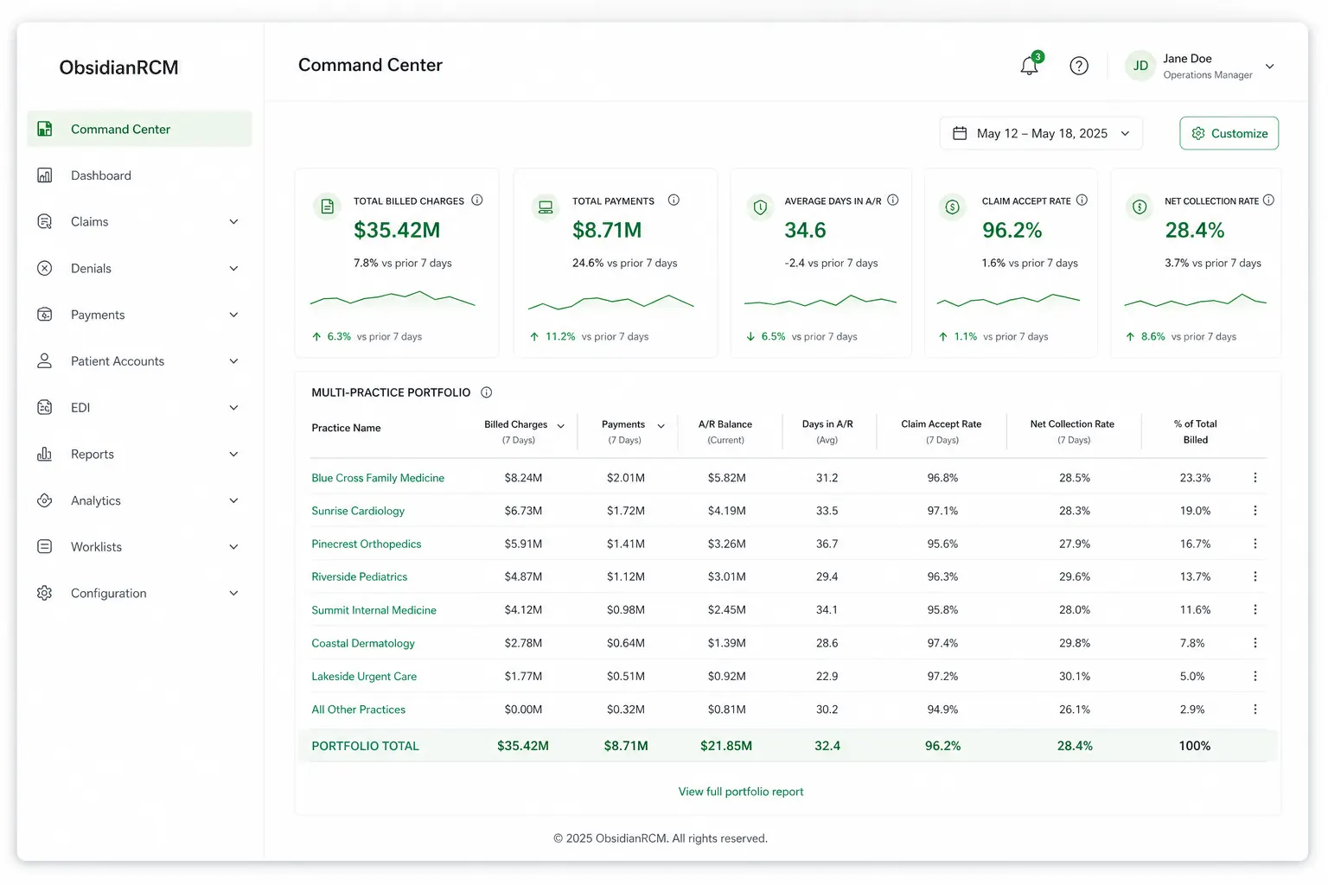Open the Jane Doe account dropdown chevron
Image resolution: width=1328 pixels, height=885 pixels.
tap(1270, 67)
